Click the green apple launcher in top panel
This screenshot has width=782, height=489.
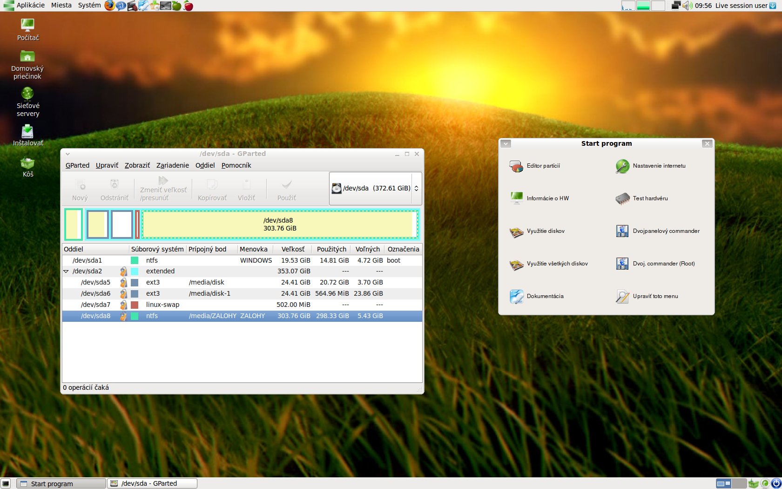pyautogui.click(x=176, y=6)
